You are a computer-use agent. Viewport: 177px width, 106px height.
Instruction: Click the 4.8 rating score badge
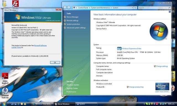(119, 49)
